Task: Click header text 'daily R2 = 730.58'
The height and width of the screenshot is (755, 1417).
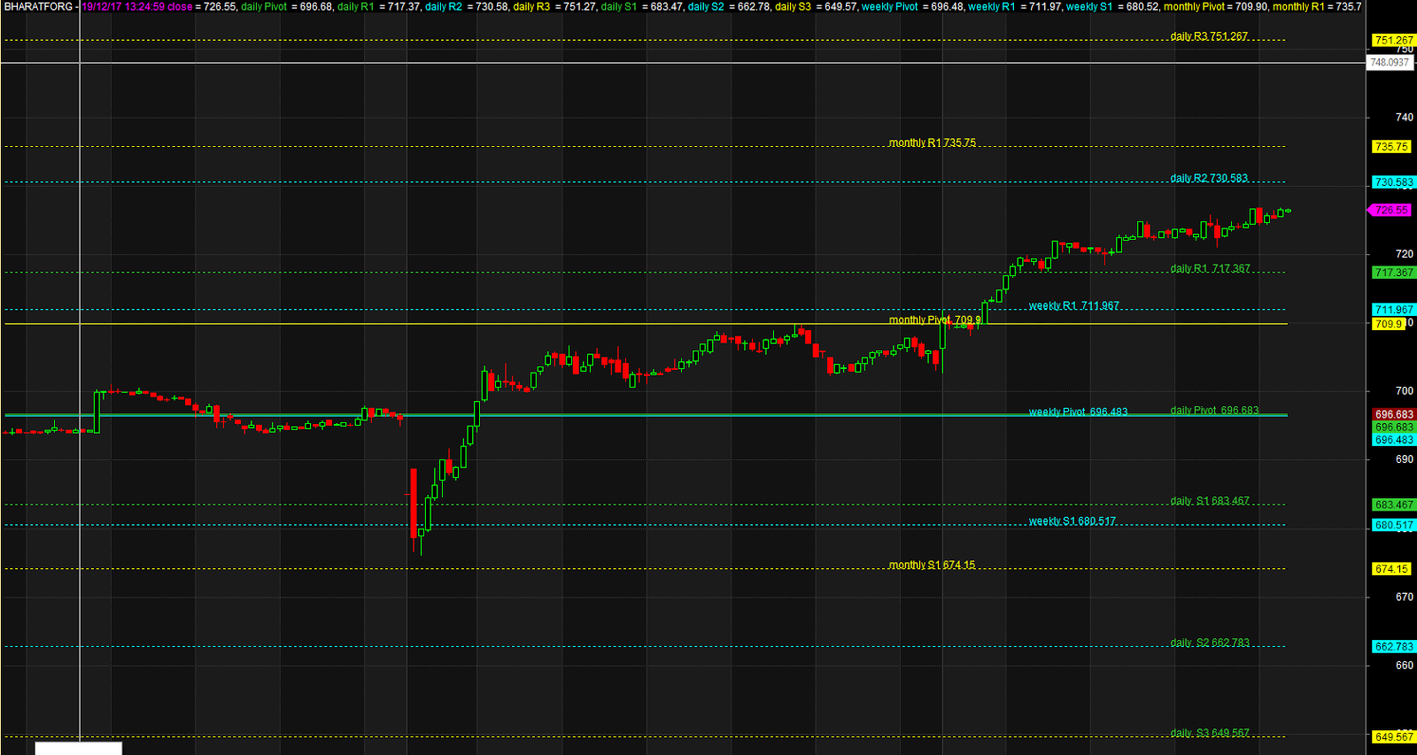Action: [467, 6]
